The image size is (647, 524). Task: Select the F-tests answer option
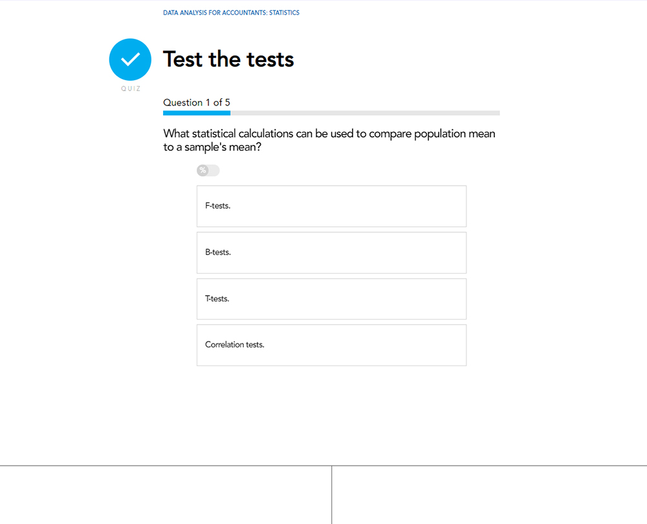pyautogui.click(x=331, y=206)
